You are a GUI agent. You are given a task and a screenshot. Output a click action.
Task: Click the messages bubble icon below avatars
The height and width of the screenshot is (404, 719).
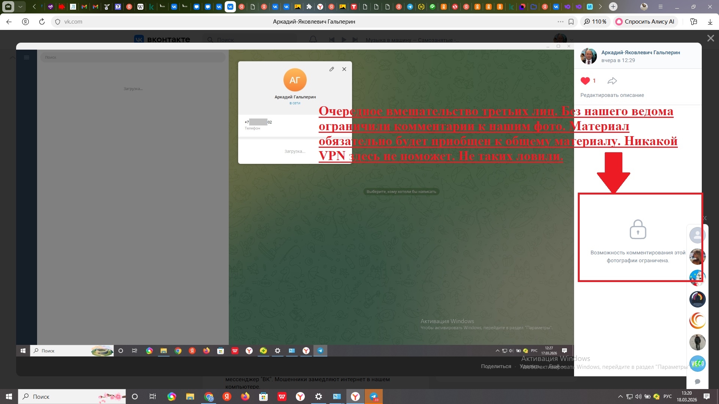697,382
